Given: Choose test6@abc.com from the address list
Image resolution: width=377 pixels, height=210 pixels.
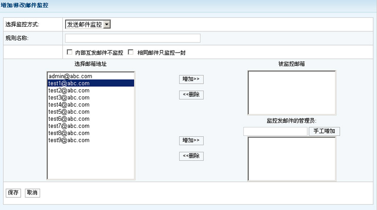Looking at the screenshot, I should pyautogui.click(x=69, y=119).
